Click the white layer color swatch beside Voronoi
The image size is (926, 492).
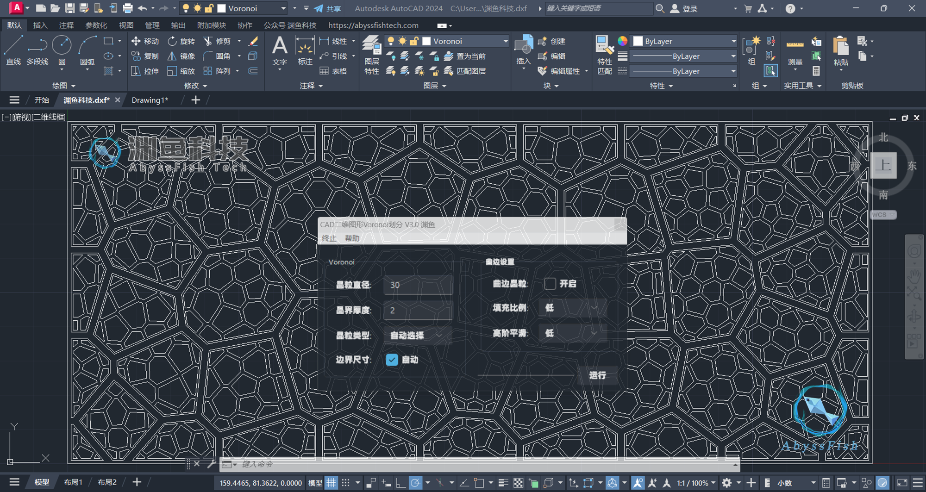click(x=426, y=41)
